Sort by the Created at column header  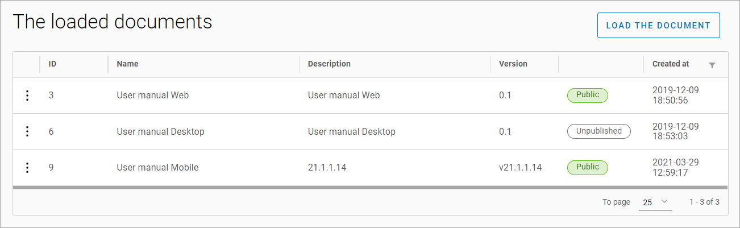pos(670,64)
